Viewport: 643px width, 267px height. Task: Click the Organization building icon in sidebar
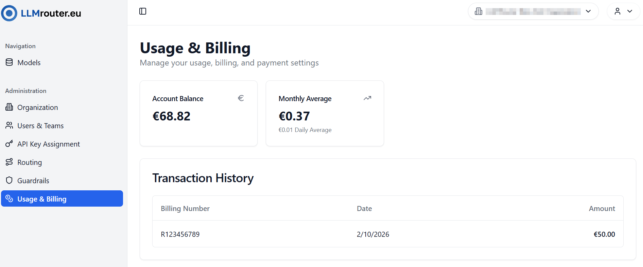click(9, 107)
